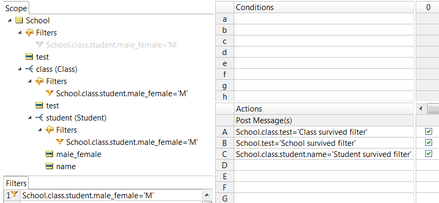Click the Actions section header
Viewport: 439px width, 203px height.
[323, 108]
